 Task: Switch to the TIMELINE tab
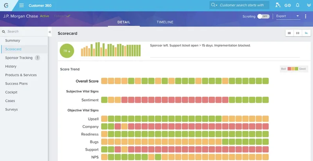165,22
